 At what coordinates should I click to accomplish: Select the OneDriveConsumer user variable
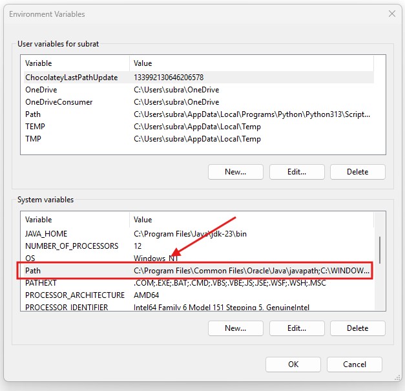[59, 102]
